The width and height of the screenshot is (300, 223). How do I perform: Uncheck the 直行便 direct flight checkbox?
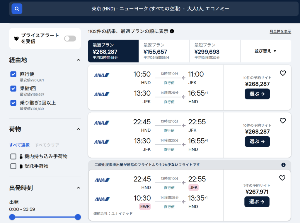pos(13,74)
